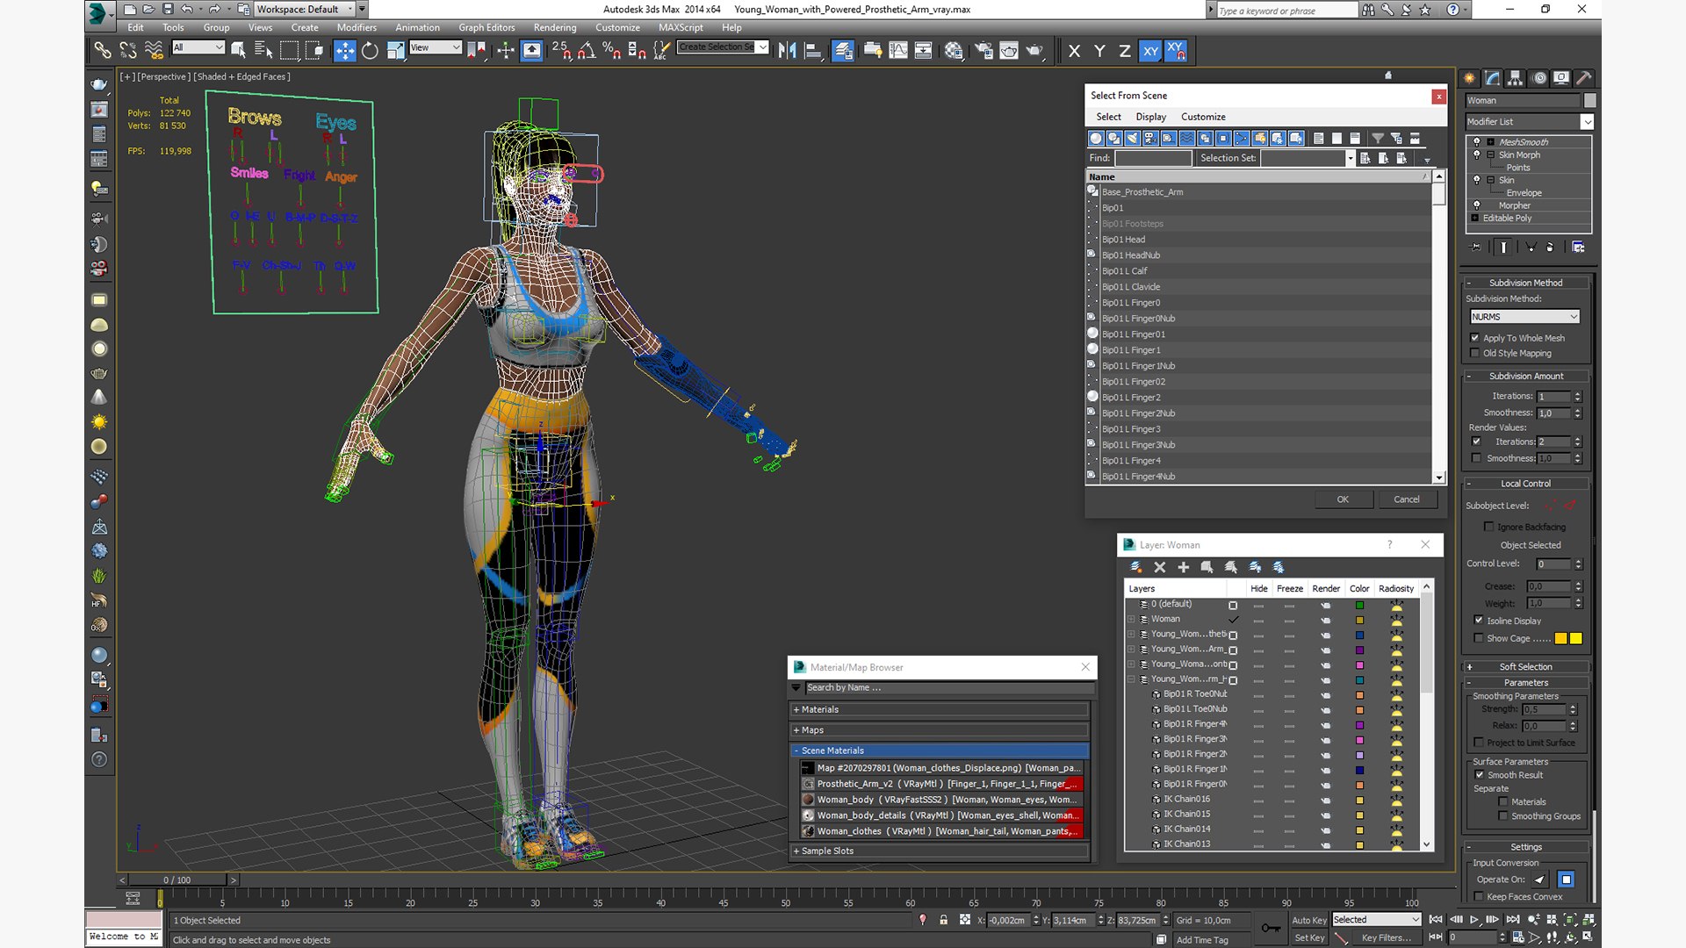Click Pin Stack icon under modifier stack
Viewport: 1686px width, 948px height.
pyautogui.click(x=1473, y=248)
